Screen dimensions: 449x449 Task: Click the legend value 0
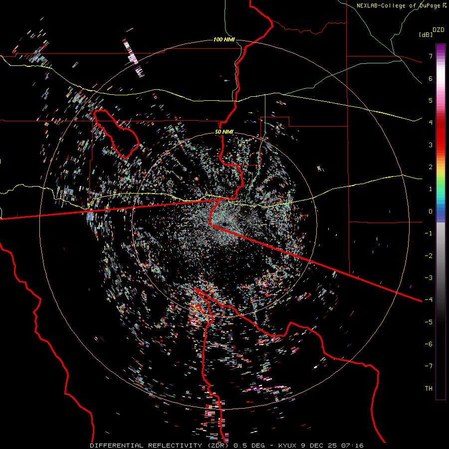[x=431, y=212]
